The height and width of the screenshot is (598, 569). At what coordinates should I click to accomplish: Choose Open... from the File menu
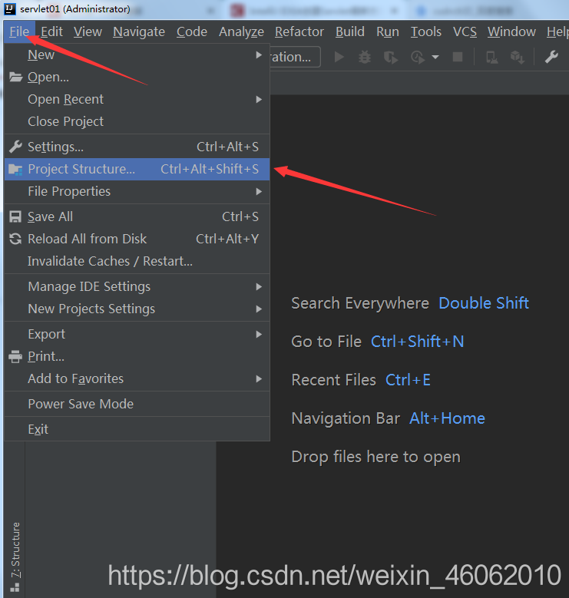[x=137, y=77]
